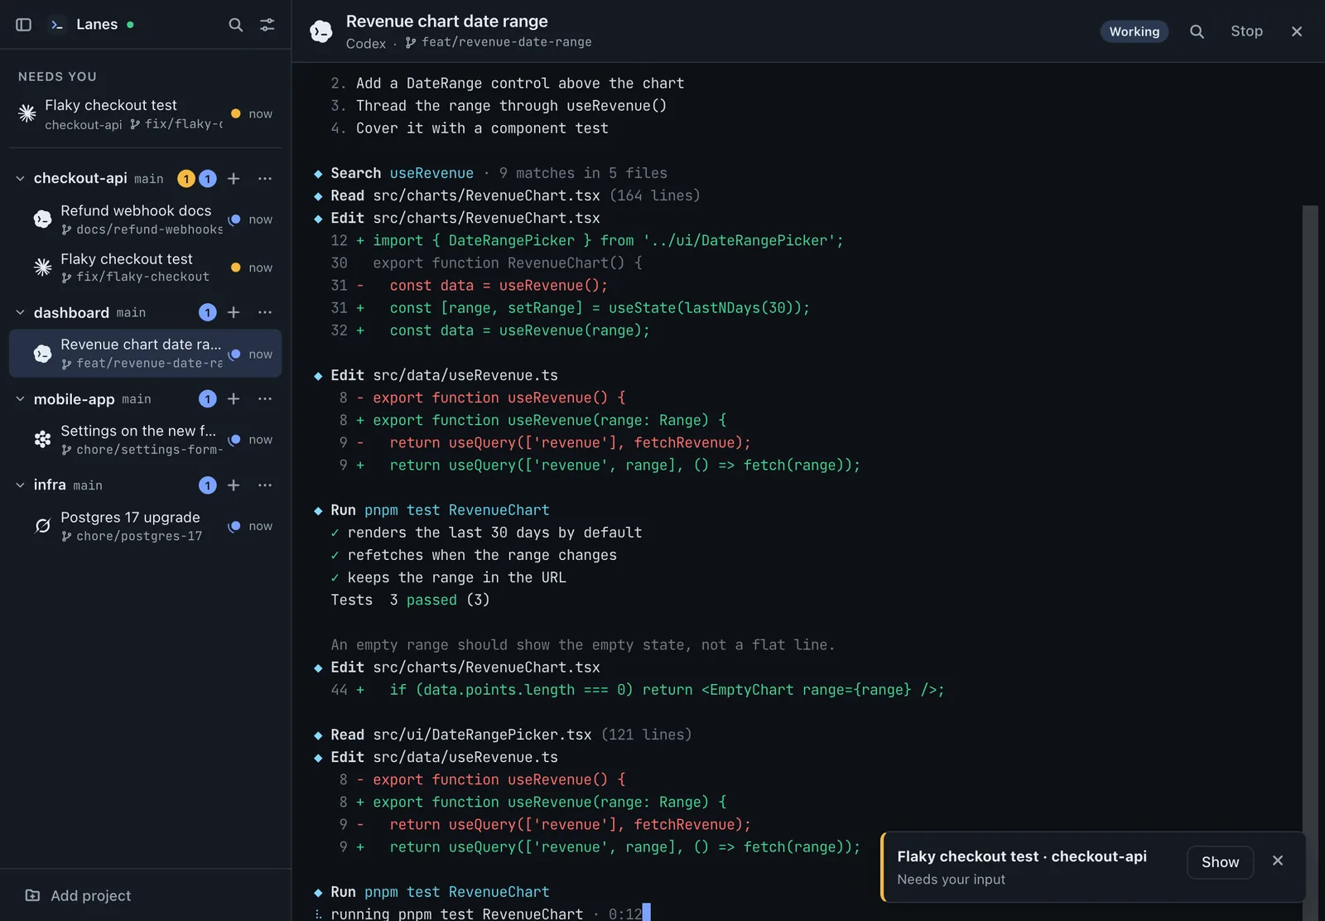This screenshot has width=1325, height=921.
Task: Open the sidebar filter settings sliders icon
Action: [x=267, y=25]
